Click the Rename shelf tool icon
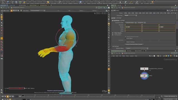This screenshot has width=178, height=100. pos(80,2)
